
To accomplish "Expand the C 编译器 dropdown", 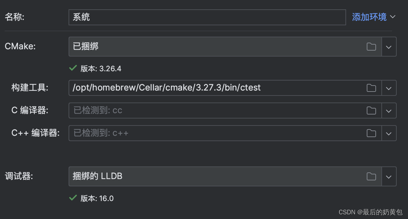I will coord(389,110).
